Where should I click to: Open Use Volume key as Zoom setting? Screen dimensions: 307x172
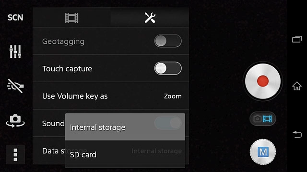click(111, 96)
